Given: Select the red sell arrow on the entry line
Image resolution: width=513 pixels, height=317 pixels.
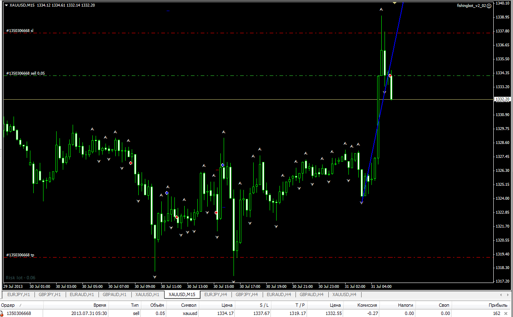Looking at the screenshot, I should pyautogui.click(x=390, y=76).
